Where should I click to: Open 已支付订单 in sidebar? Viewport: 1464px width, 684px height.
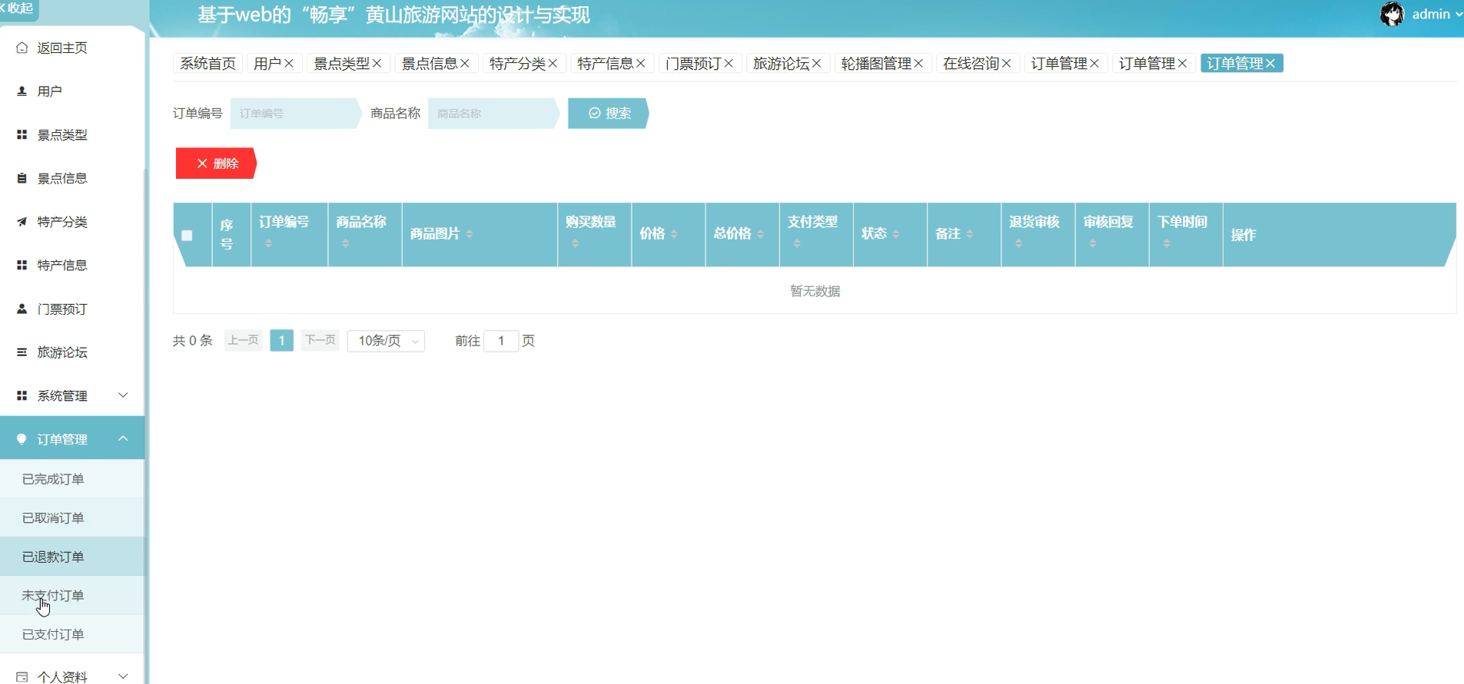72,634
